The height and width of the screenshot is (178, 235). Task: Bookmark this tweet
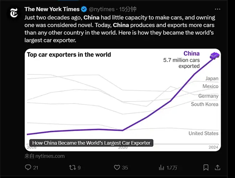coord(206,167)
